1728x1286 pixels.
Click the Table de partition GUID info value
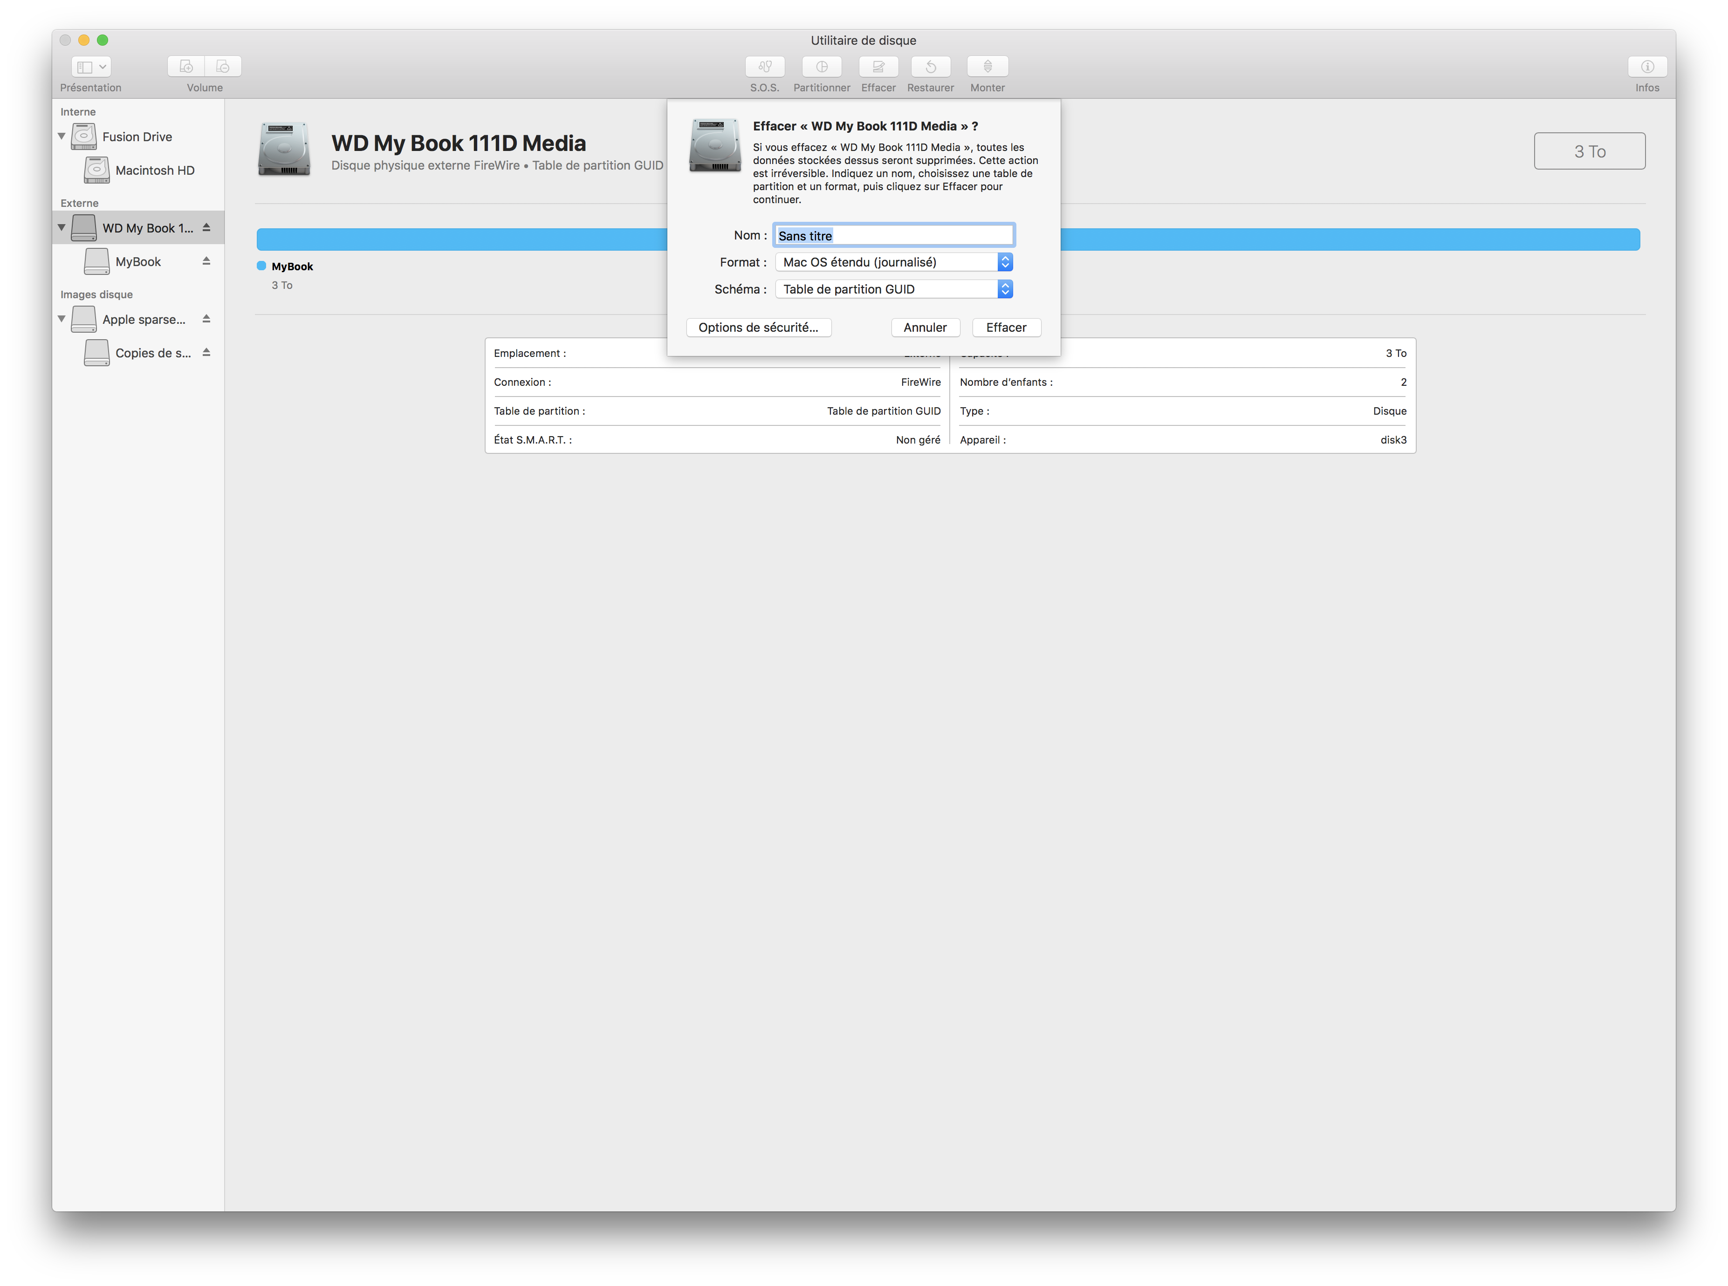tap(884, 411)
